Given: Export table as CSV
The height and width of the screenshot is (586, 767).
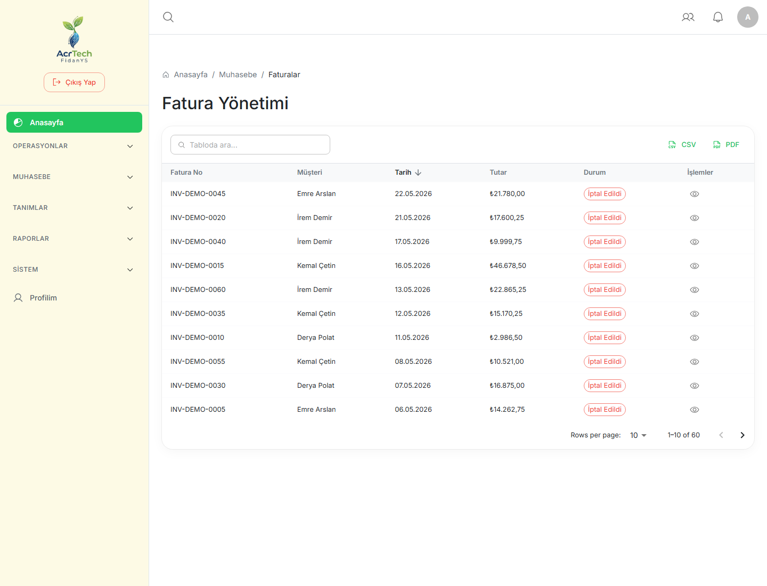Looking at the screenshot, I should tap(682, 145).
